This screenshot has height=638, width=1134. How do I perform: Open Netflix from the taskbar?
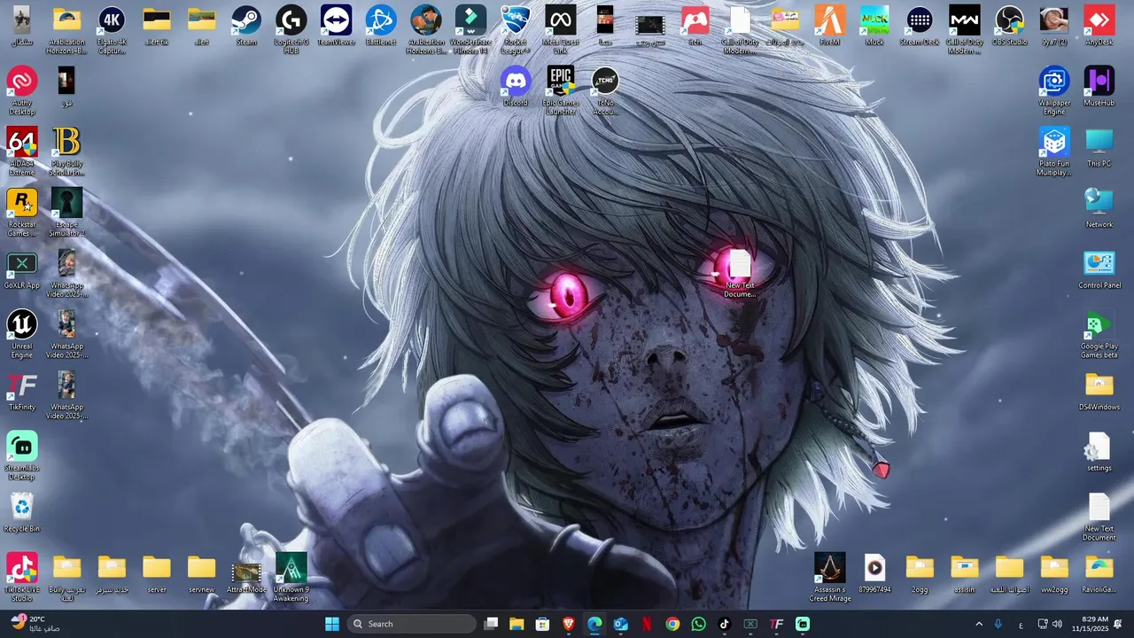click(x=647, y=624)
